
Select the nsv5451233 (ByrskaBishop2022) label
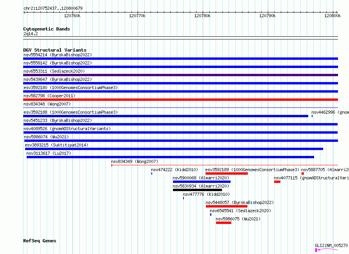tap(58, 120)
